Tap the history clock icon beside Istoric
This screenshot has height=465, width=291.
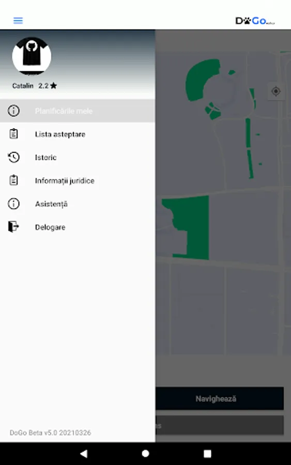13,157
